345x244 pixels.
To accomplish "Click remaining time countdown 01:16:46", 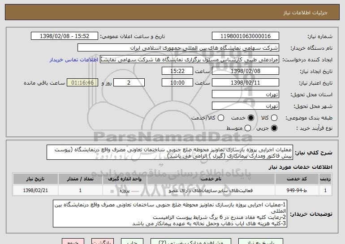I will [x=82, y=83].
